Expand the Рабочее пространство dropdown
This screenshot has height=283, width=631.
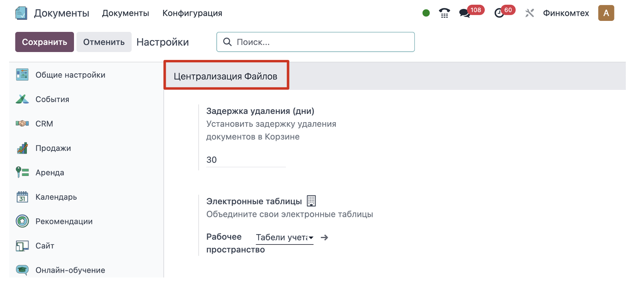pos(284,238)
